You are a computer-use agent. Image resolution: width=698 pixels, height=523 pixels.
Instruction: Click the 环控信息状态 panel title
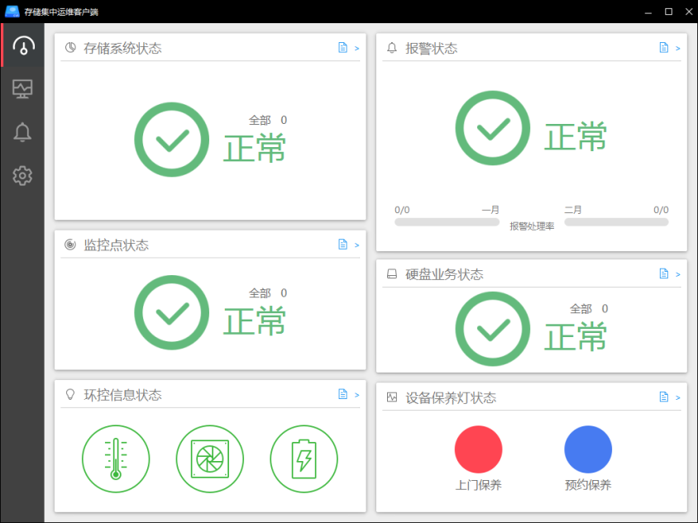(122, 395)
